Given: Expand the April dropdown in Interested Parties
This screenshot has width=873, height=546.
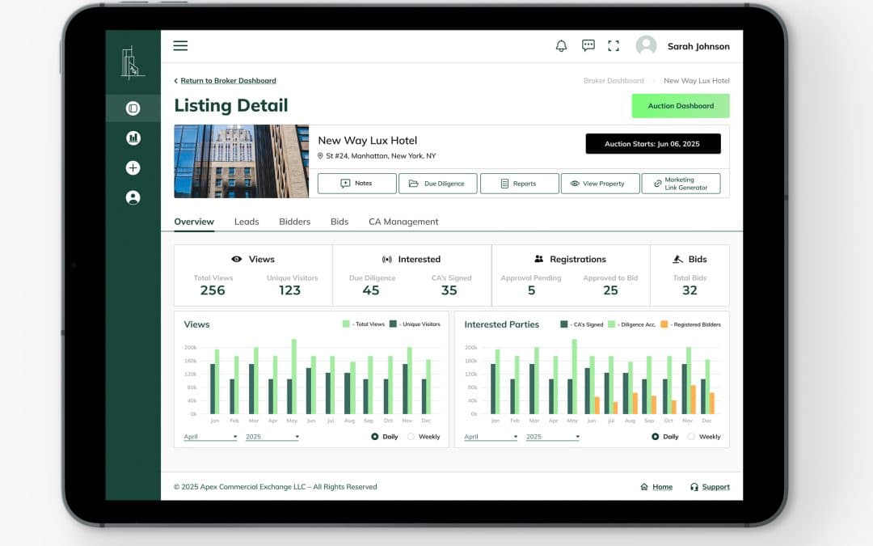Looking at the screenshot, I should [491, 437].
